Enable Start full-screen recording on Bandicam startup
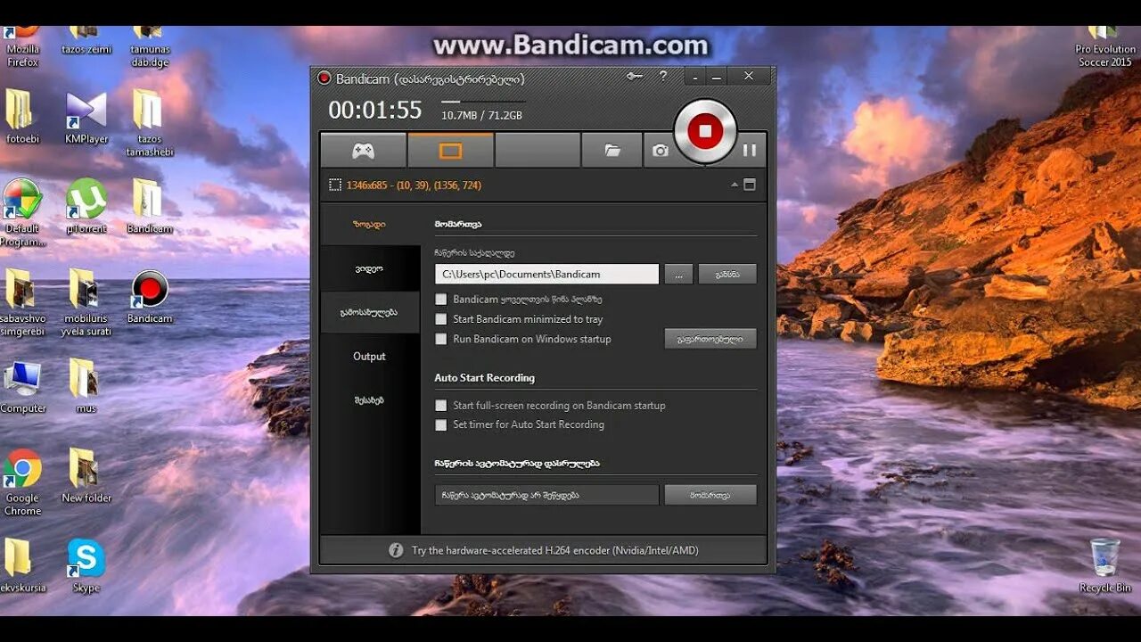This screenshot has height=642, width=1141. click(x=440, y=405)
